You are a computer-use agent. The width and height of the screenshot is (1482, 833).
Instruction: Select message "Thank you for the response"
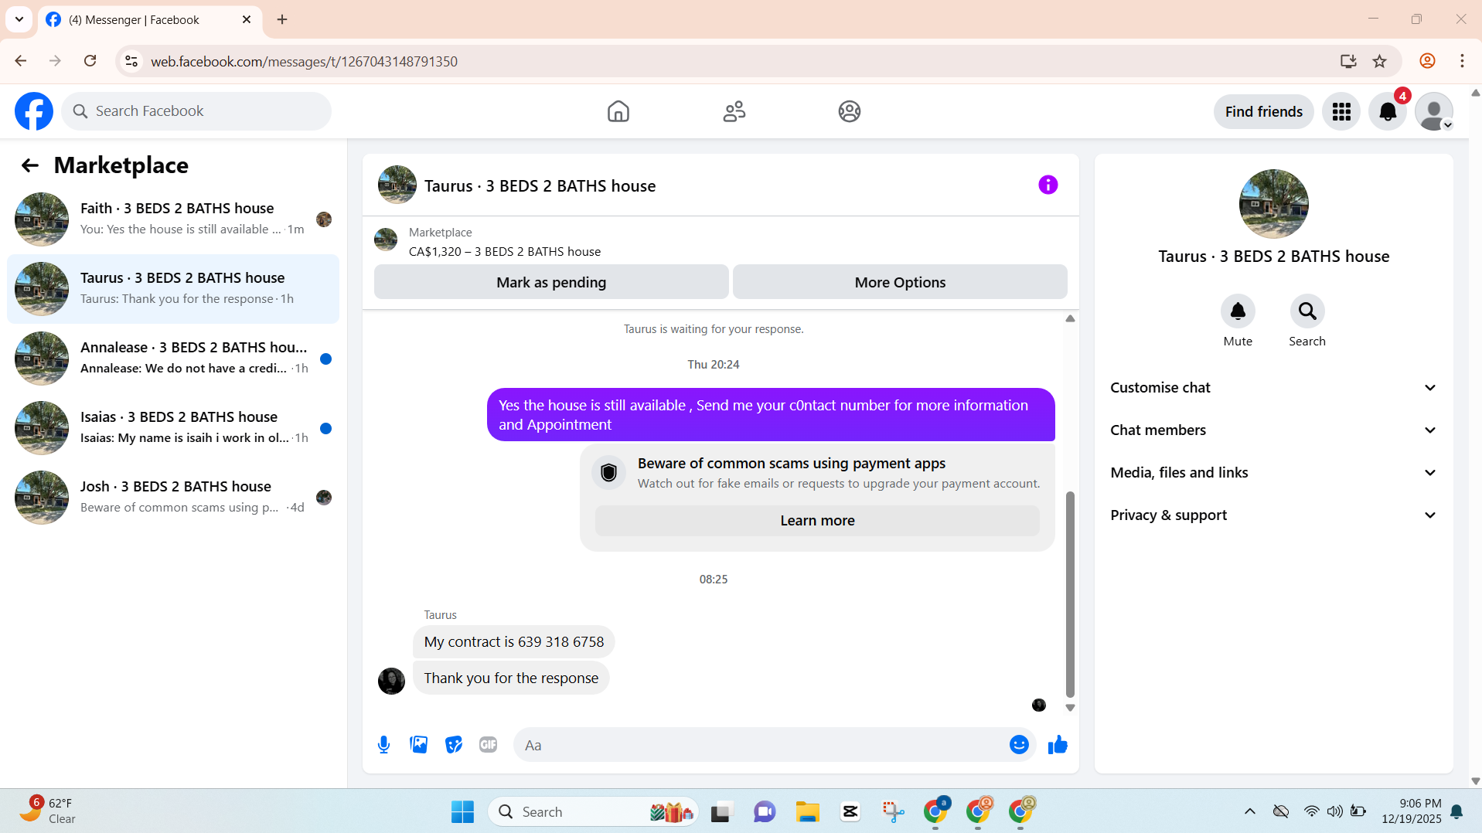point(511,678)
